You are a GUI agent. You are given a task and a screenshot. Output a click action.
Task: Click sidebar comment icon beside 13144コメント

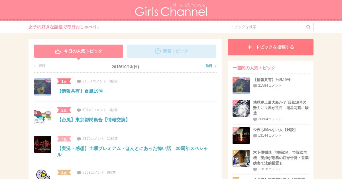click(255, 136)
